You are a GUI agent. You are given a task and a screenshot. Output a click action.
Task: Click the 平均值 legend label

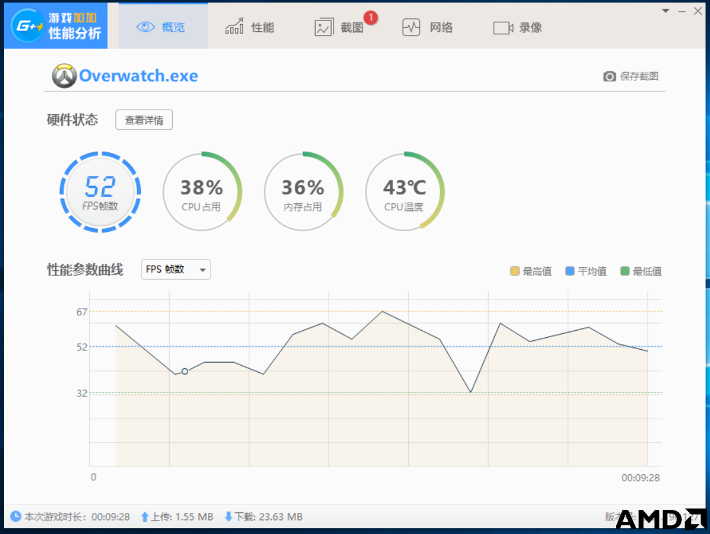click(592, 271)
